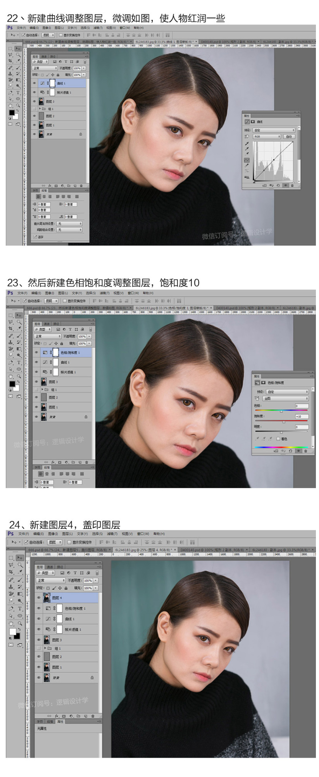Reset adjustment in the Hue/Saturation panel
Viewport: 319px width, 777px height.
[290, 451]
